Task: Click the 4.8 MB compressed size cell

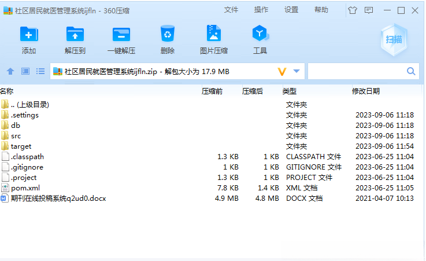Action: [x=267, y=198]
